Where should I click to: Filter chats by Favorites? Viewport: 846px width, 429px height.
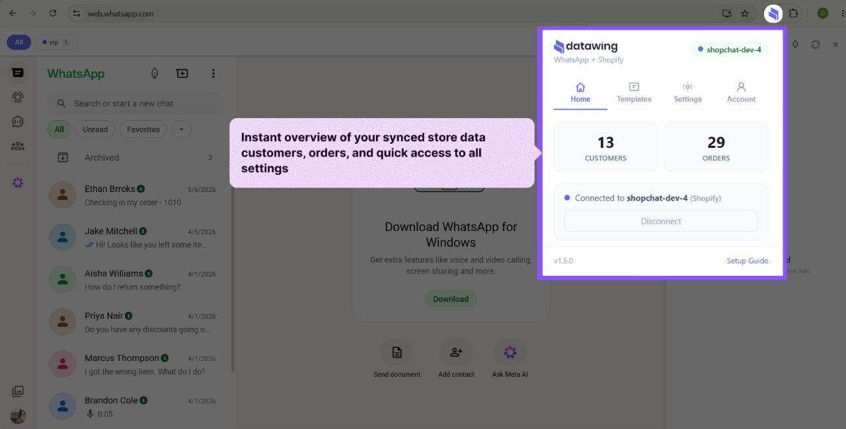(x=143, y=129)
